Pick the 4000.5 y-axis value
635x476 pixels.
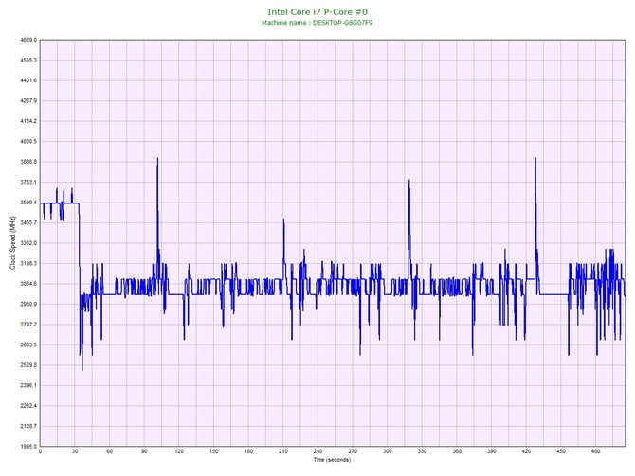tap(28, 142)
